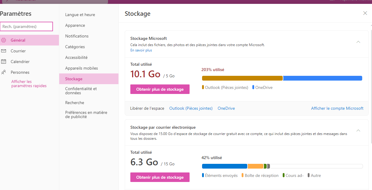
Task: Click the Personnes people icon
Action: click(4, 72)
